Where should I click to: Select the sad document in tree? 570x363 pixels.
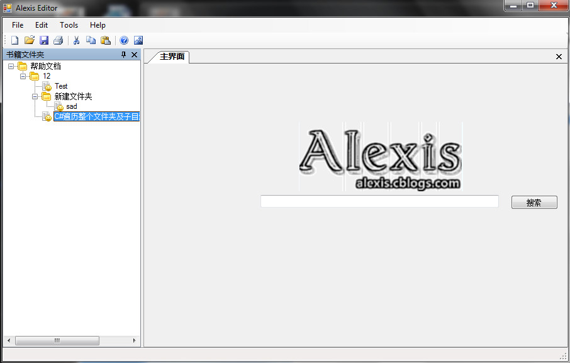coord(72,106)
